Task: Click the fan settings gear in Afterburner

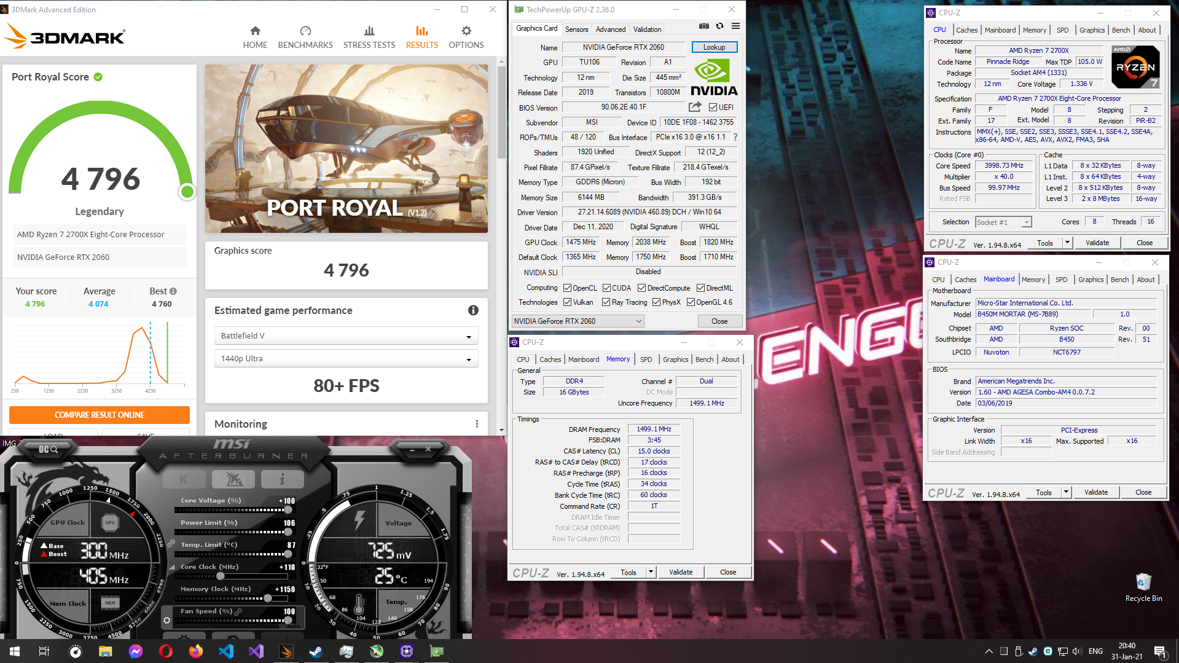Action: (x=166, y=621)
